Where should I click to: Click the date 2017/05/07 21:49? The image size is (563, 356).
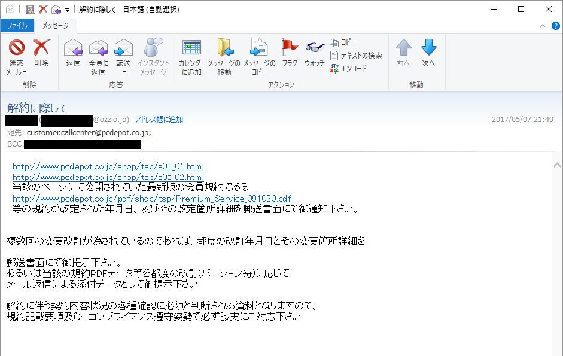click(522, 119)
